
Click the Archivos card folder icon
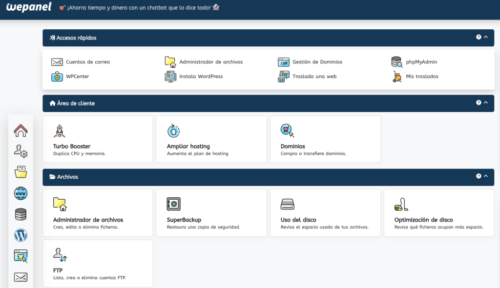(x=60, y=204)
